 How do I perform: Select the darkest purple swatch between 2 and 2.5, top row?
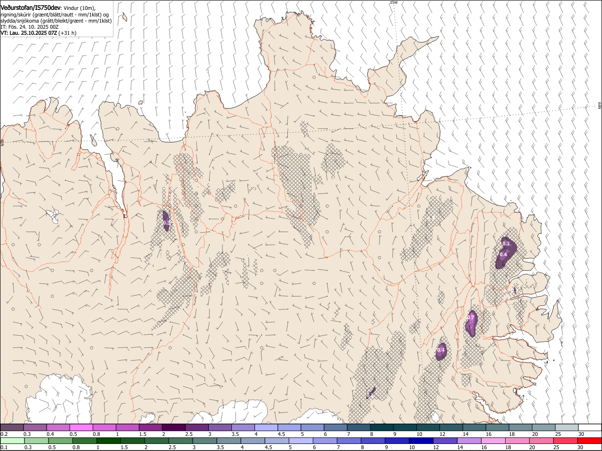[x=174, y=427]
